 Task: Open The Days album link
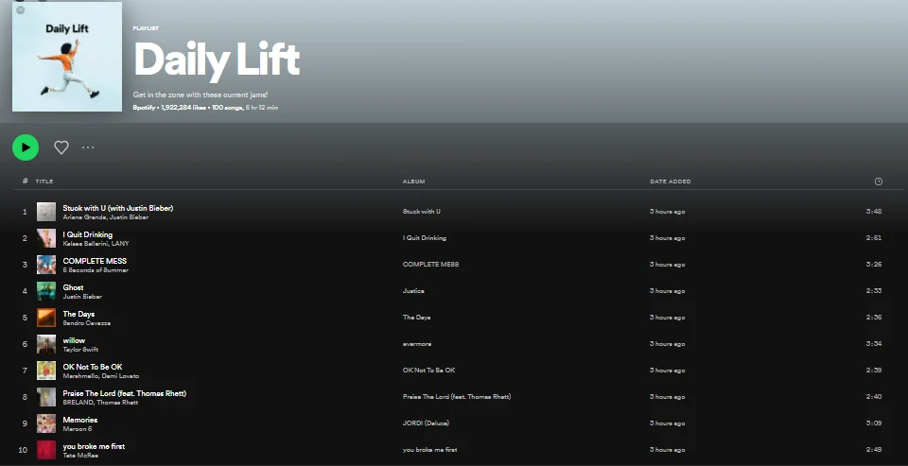tap(416, 318)
